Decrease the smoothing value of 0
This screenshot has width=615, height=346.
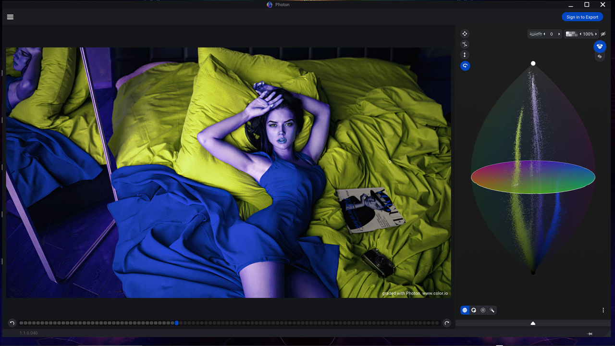pos(544,34)
